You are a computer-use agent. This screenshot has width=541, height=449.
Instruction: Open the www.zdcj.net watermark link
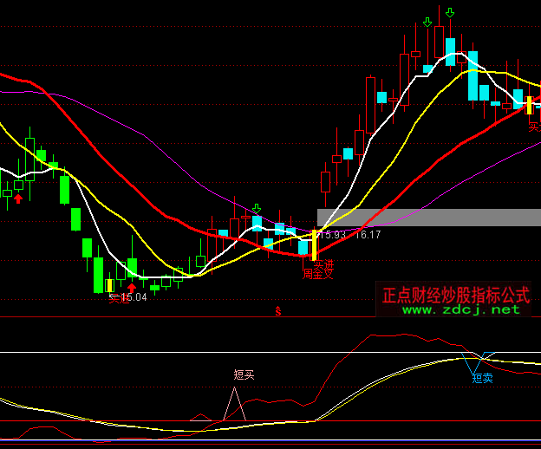(456, 309)
